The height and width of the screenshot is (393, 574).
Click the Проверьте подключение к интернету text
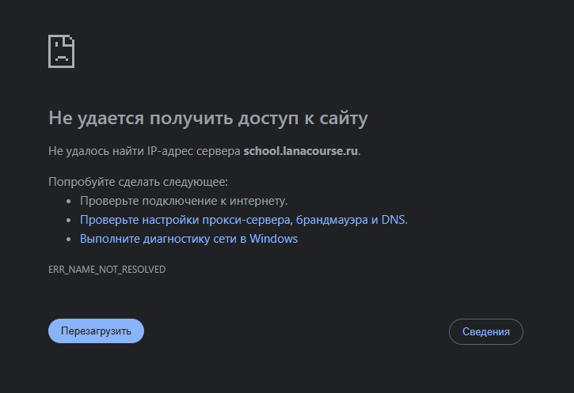[184, 201]
